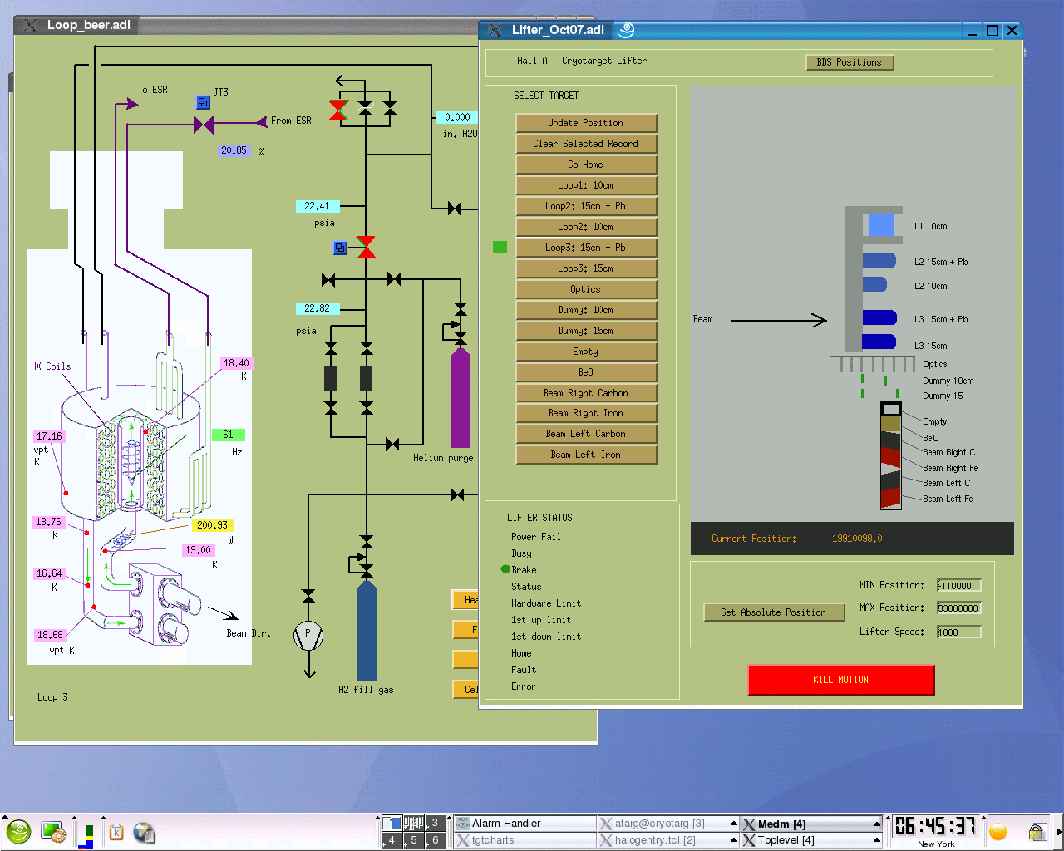The image size is (1064, 851).
Task: Click the desktop settings icon in the taskbar
Action: pyautogui.click(x=53, y=832)
